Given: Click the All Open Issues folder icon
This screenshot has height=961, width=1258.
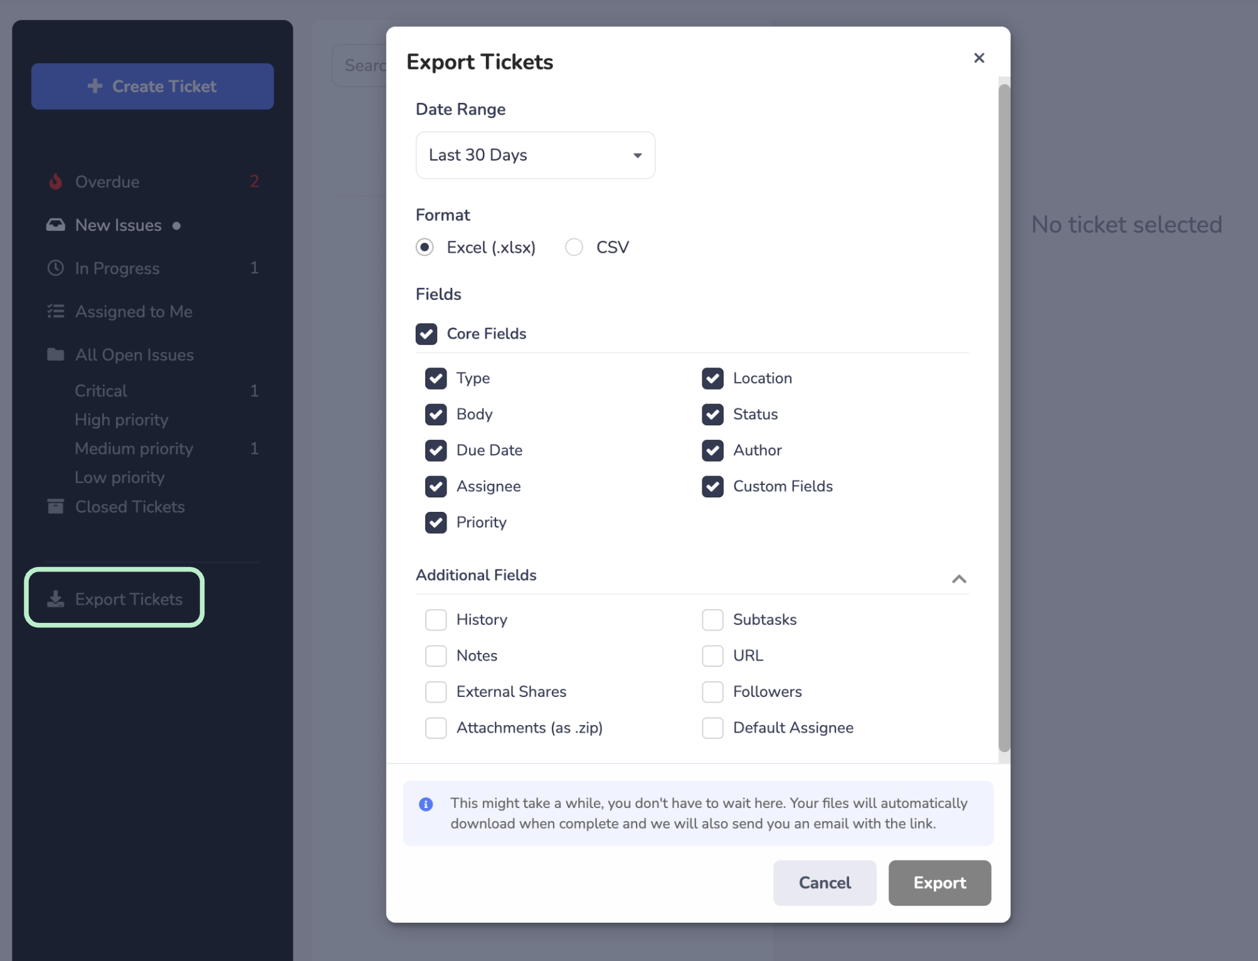Looking at the screenshot, I should click(56, 355).
